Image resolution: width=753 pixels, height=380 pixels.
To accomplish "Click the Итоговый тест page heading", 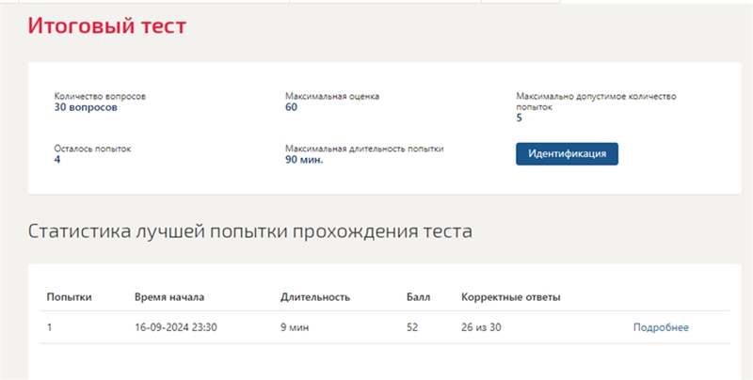I will (107, 25).
